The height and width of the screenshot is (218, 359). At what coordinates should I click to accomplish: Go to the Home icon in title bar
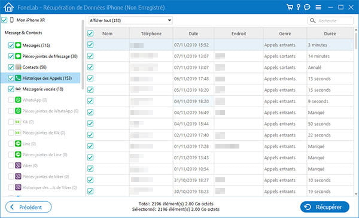coord(8,7)
